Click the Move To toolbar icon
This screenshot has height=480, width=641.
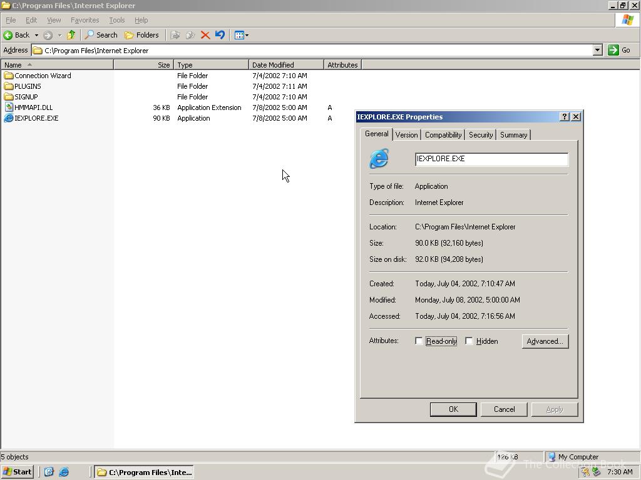(x=175, y=35)
